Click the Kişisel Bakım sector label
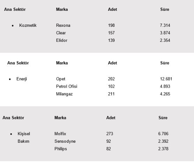This screenshot has height=165, width=194. (24, 137)
